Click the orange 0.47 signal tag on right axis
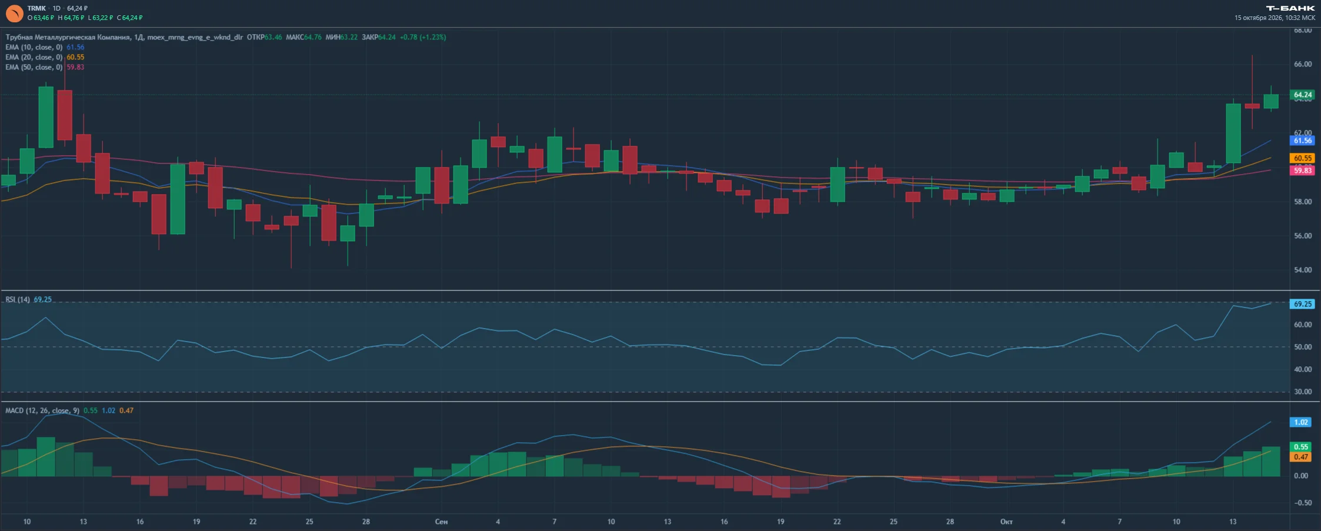 tap(1301, 457)
